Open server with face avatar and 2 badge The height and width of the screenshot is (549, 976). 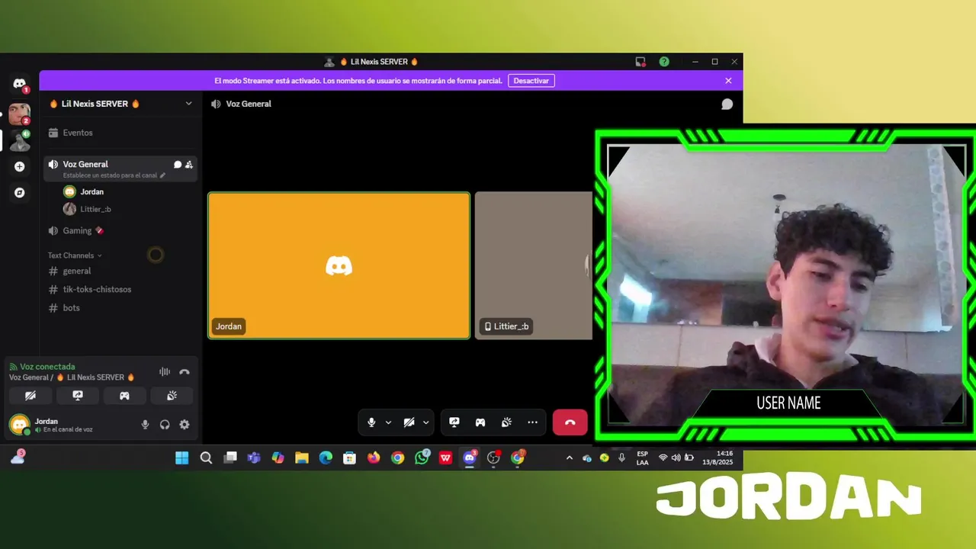[x=19, y=114]
